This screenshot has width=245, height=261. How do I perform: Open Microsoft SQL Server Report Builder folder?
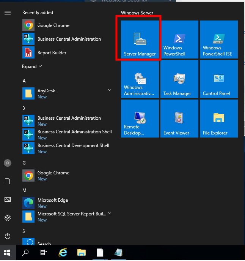click(67, 217)
